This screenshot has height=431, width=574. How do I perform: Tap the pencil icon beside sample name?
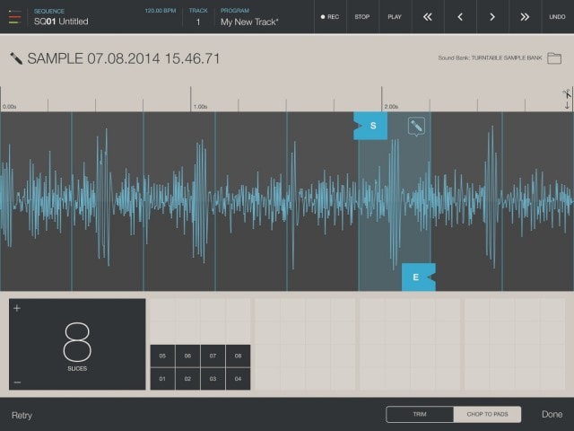tap(16, 58)
